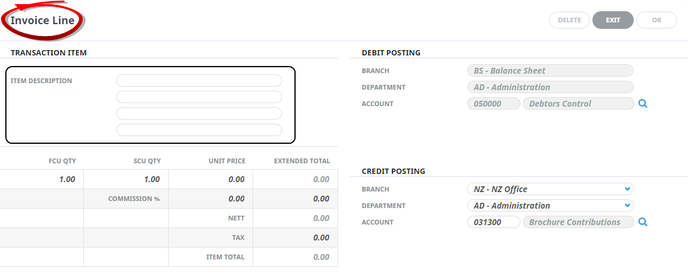Select the second Item Description line
Image resolution: width=688 pixels, height=277 pixels.
pyautogui.click(x=199, y=97)
